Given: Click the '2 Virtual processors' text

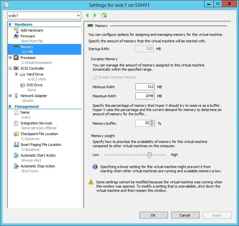Looking at the screenshot, I should pyautogui.click(x=37, y=63).
